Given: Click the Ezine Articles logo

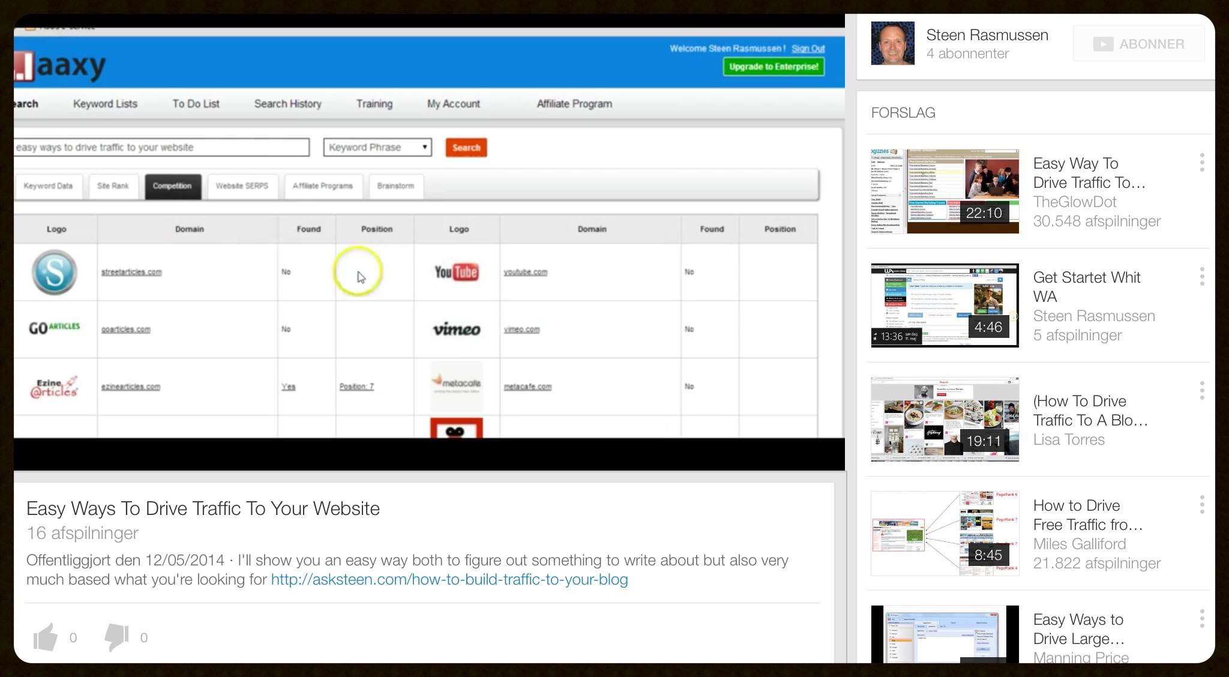Looking at the screenshot, I should (x=54, y=387).
